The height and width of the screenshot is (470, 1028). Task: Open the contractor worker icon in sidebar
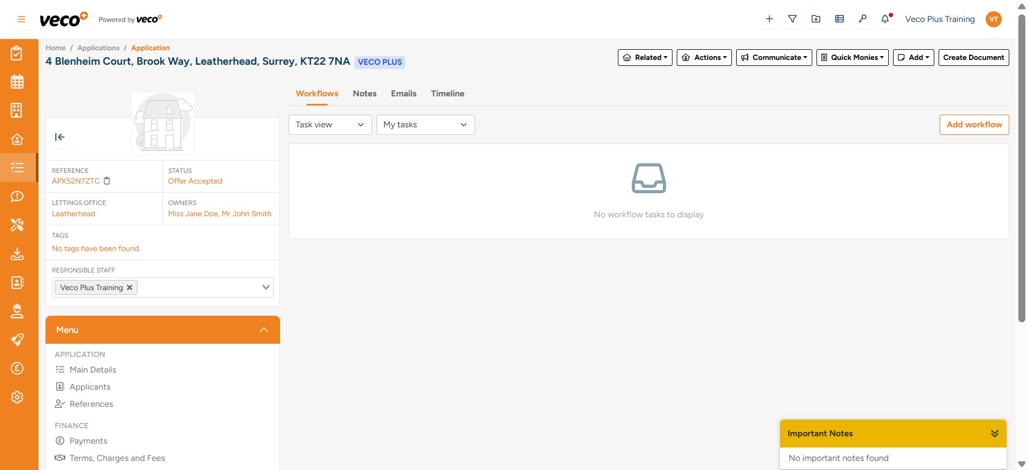17,311
